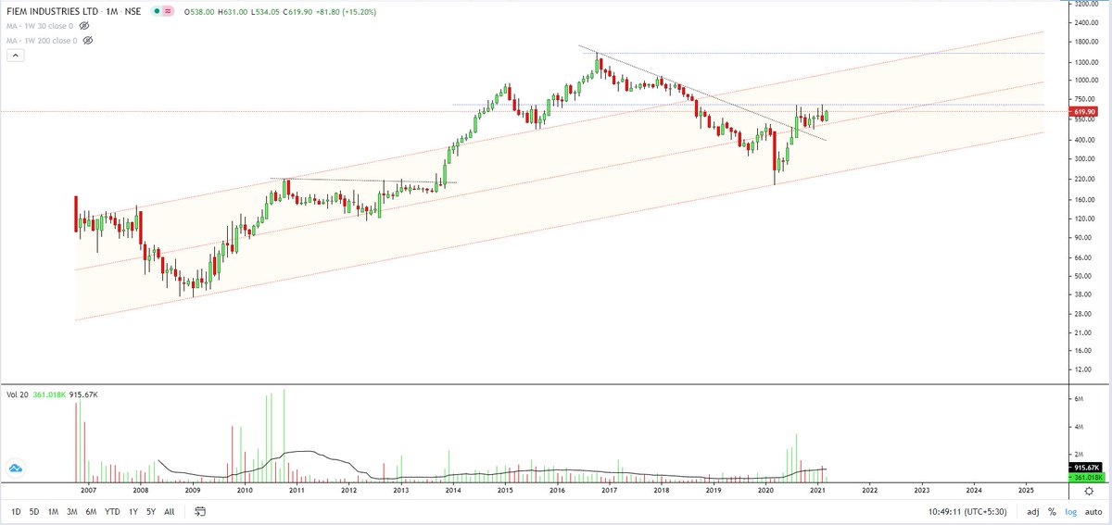The height and width of the screenshot is (525, 1112).
Task: Toggle the log scale
Action: click(x=1070, y=511)
